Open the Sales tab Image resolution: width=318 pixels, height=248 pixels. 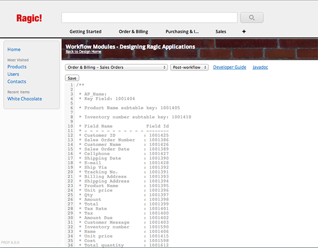(220, 32)
